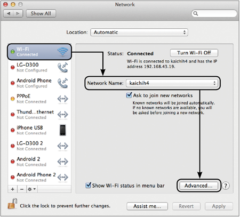Open the help question mark button
The image size is (240, 217).
tap(226, 186)
